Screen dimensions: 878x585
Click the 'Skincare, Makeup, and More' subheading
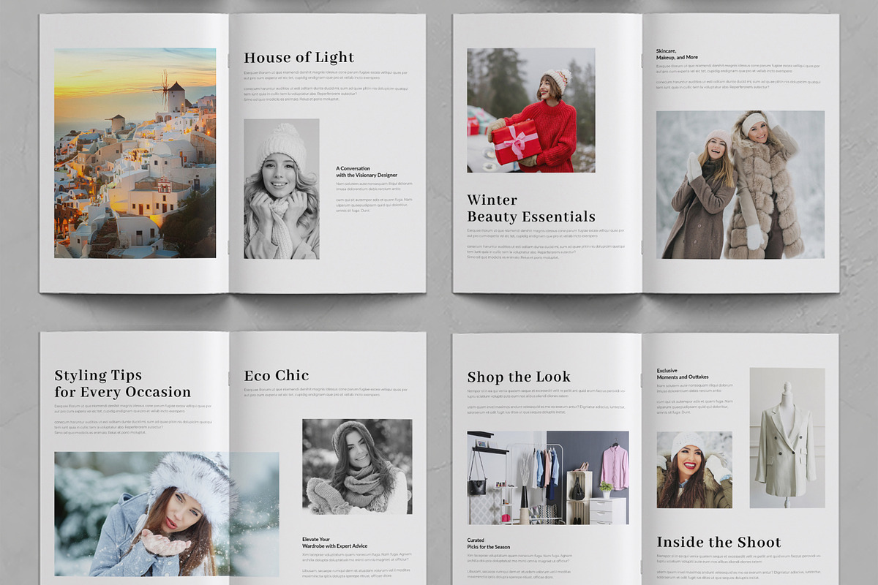(x=677, y=54)
